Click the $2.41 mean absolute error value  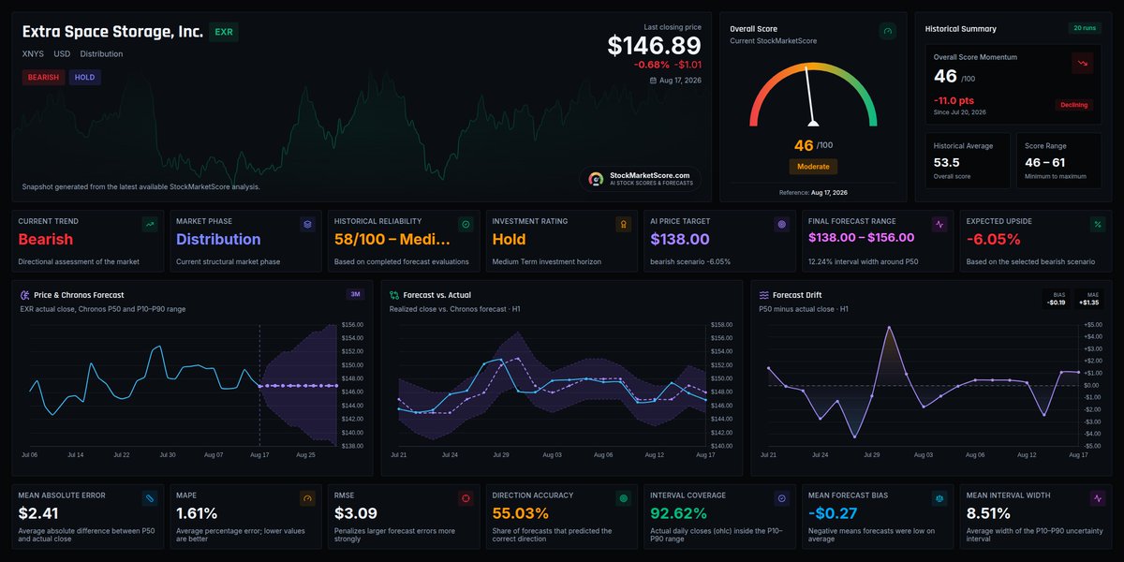coord(38,513)
